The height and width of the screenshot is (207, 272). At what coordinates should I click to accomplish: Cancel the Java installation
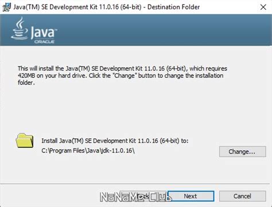[x=242, y=196]
